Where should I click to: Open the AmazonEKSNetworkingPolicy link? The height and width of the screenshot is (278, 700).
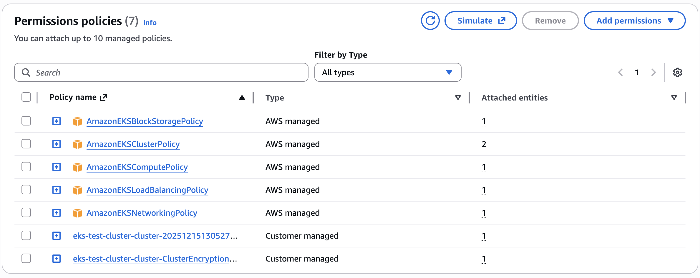[142, 212]
